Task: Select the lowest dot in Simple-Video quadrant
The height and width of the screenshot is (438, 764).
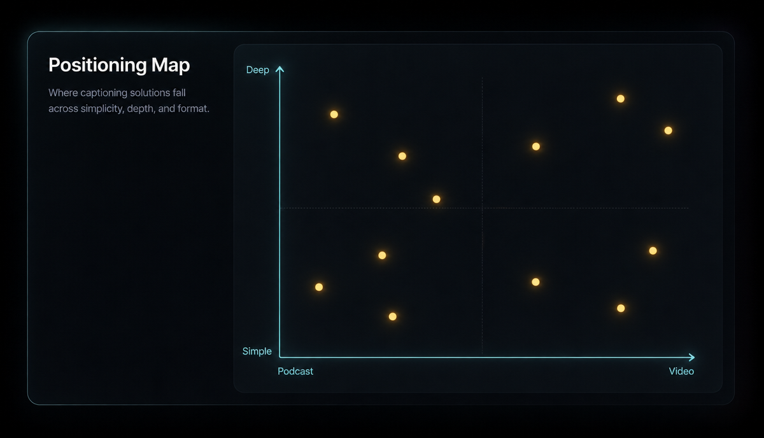Action: pyautogui.click(x=621, y=308)
